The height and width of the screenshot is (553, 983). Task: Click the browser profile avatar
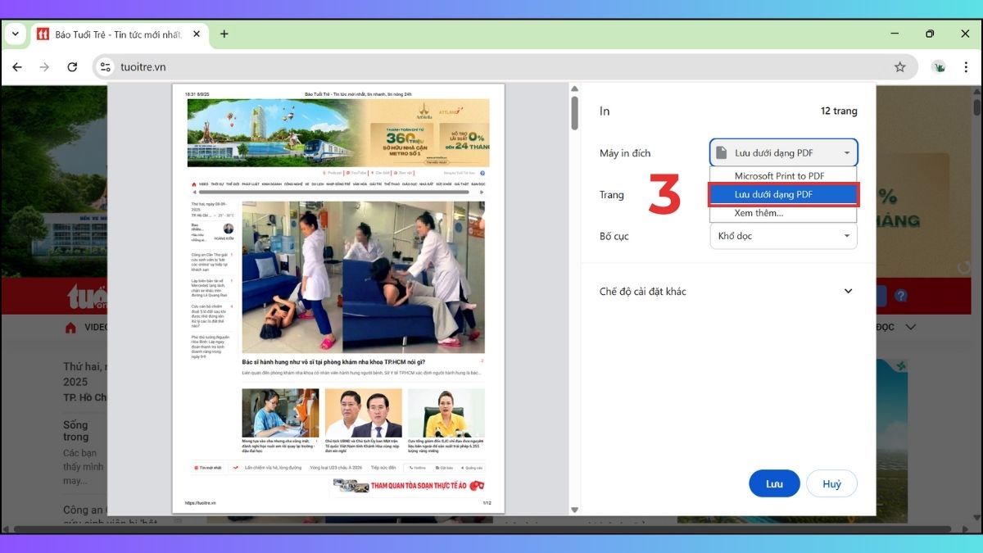(939, 67)
